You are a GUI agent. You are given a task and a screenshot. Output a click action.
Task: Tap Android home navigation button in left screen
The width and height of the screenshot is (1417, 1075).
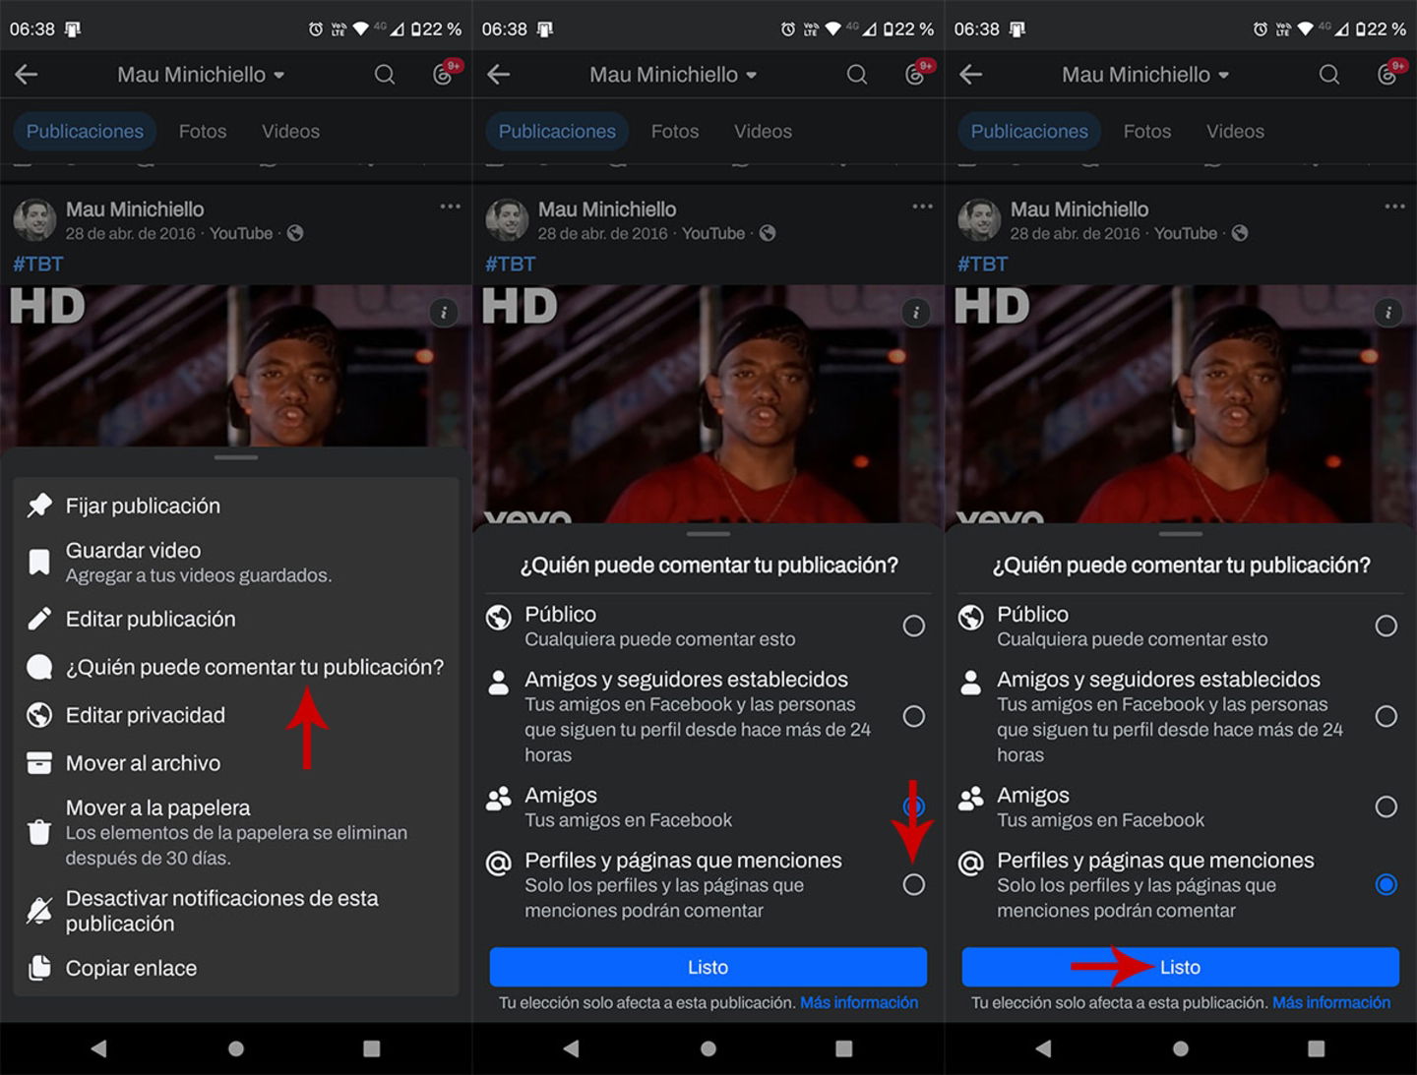tap(236, 1048)
